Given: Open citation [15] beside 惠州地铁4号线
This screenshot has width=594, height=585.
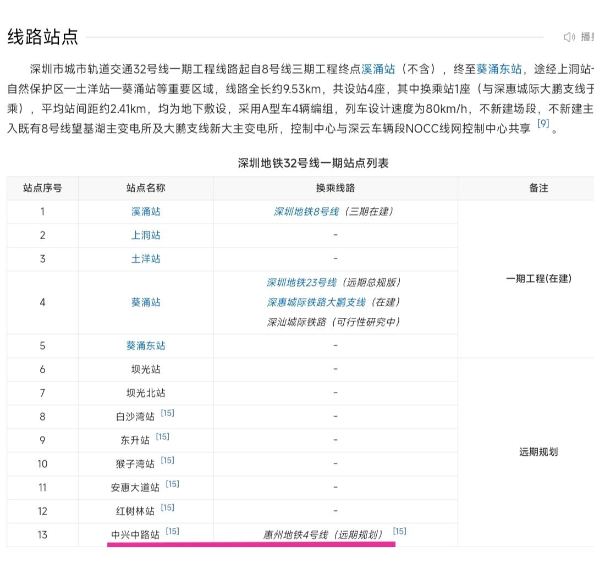Looking at the screenshot, I should (x=400, y=531).
